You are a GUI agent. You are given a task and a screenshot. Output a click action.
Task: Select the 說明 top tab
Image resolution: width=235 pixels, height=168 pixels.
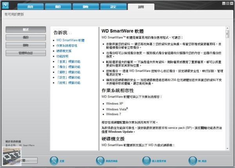(x=141, y=7)
